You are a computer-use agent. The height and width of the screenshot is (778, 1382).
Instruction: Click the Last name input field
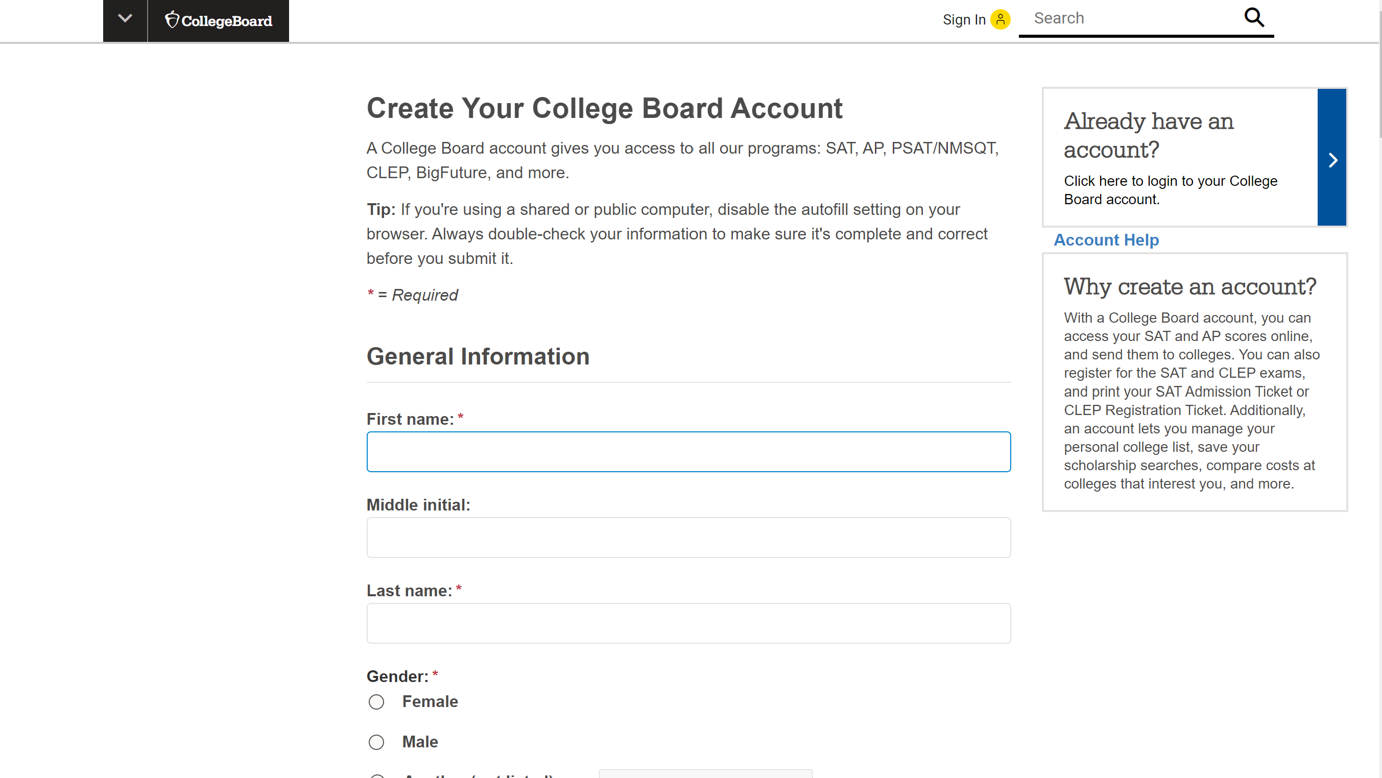coord(688,623)
